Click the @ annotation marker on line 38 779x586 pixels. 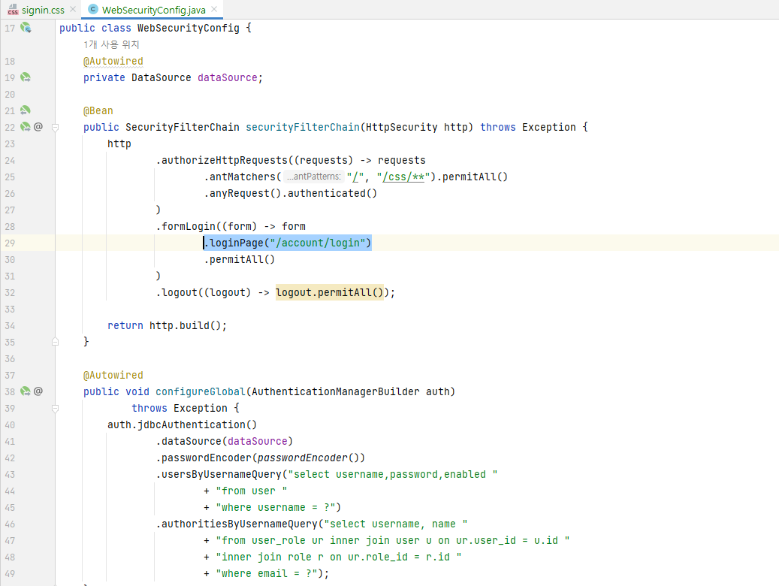[38, 391]
